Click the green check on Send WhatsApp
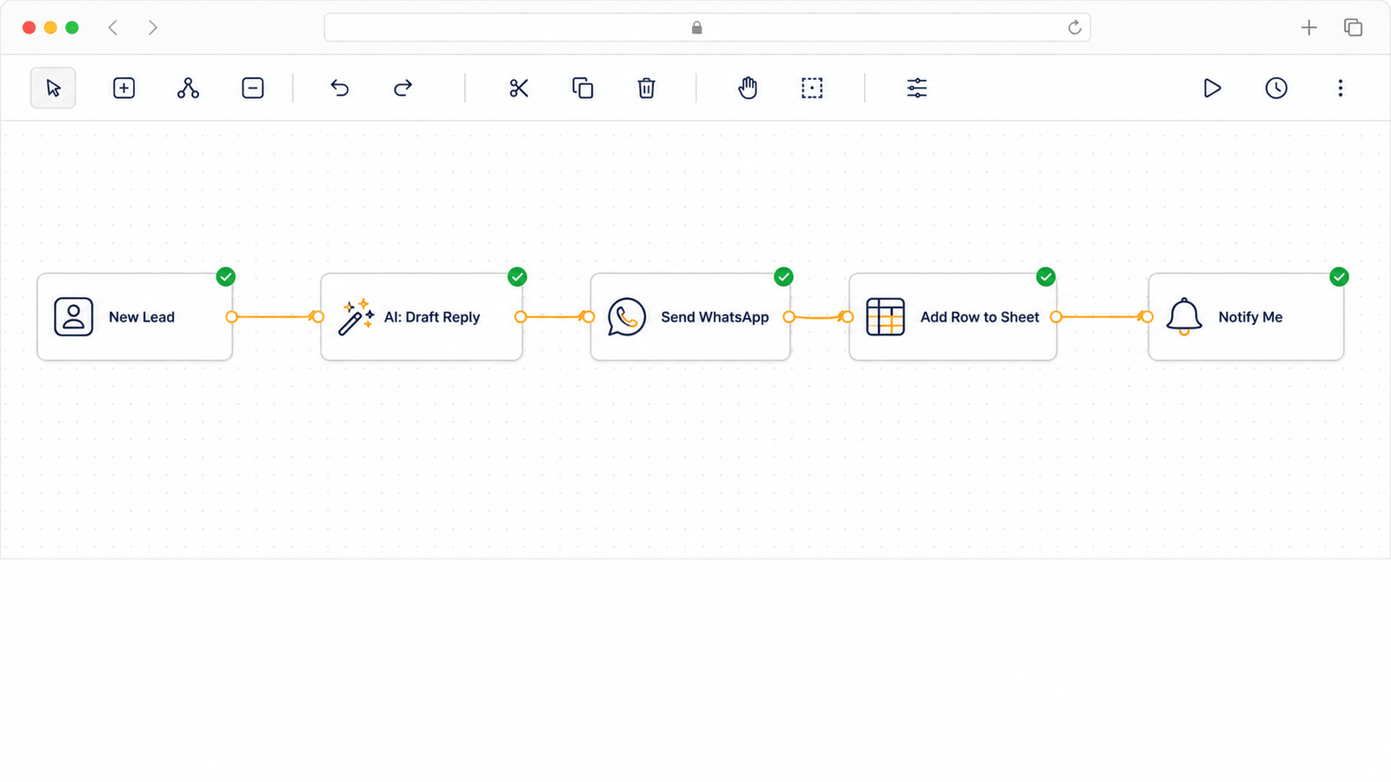Viewport: 1391px width, 782px height. (x=783, y=277)
